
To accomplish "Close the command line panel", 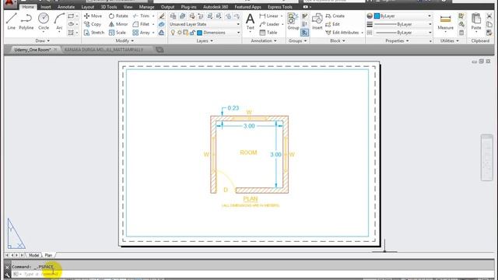I will click(x=7, y=268).
